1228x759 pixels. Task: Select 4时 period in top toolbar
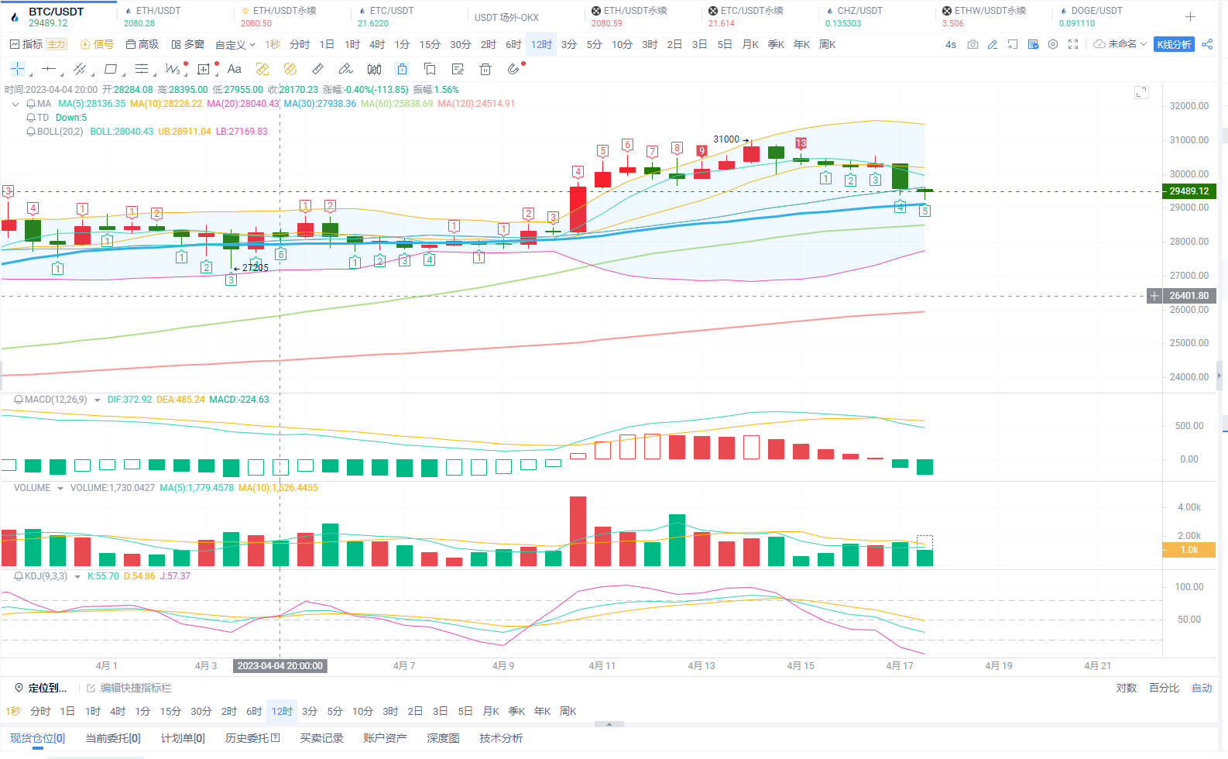tap(377, 45)
